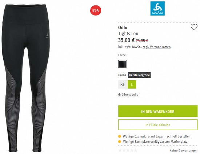Click the red 53% discount badge
The image size is (200, 154).
96,10
